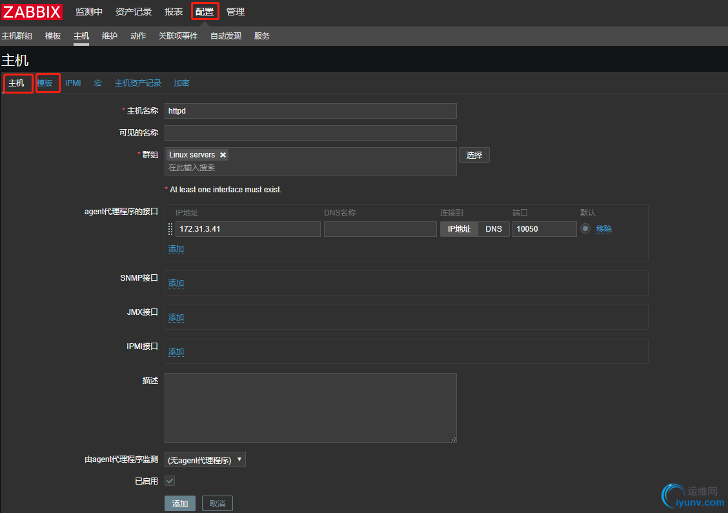The height and width of the screenshot is (513, 728).
Task: Switch to the 宏 tab
Action: coord(98,83)
